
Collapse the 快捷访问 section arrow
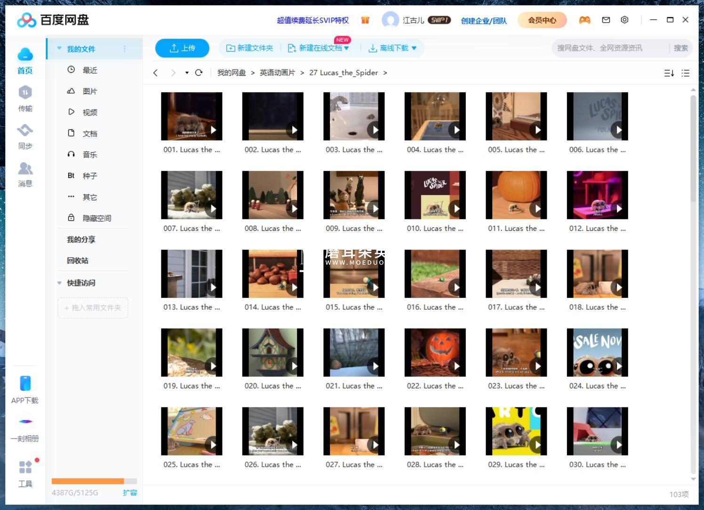pos(59,283)
